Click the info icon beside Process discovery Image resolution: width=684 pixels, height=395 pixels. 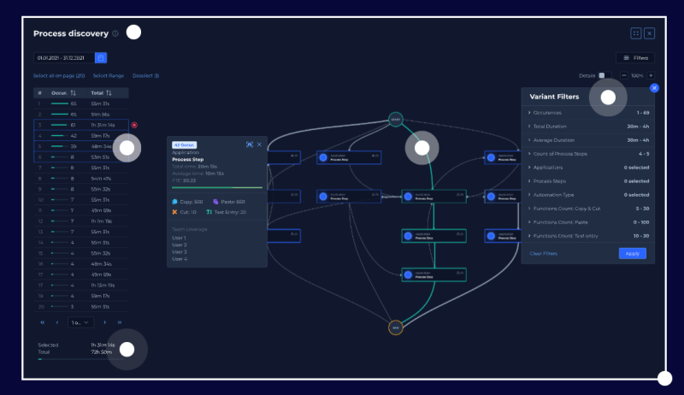coord(115,33)
